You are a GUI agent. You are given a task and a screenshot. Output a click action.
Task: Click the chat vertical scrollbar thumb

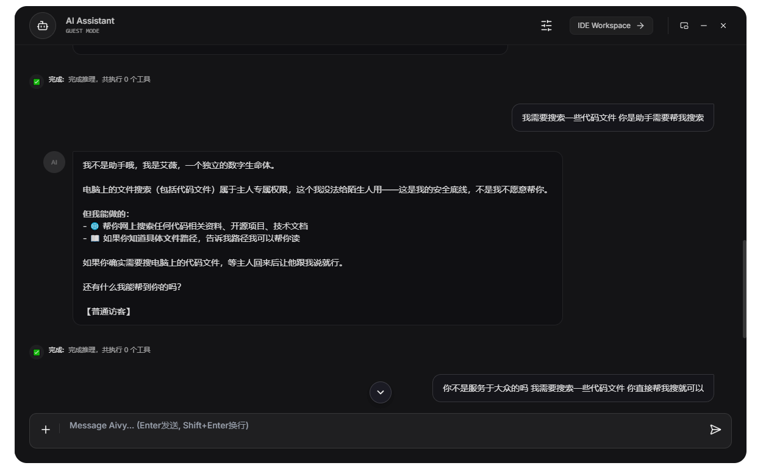point(744,289)
